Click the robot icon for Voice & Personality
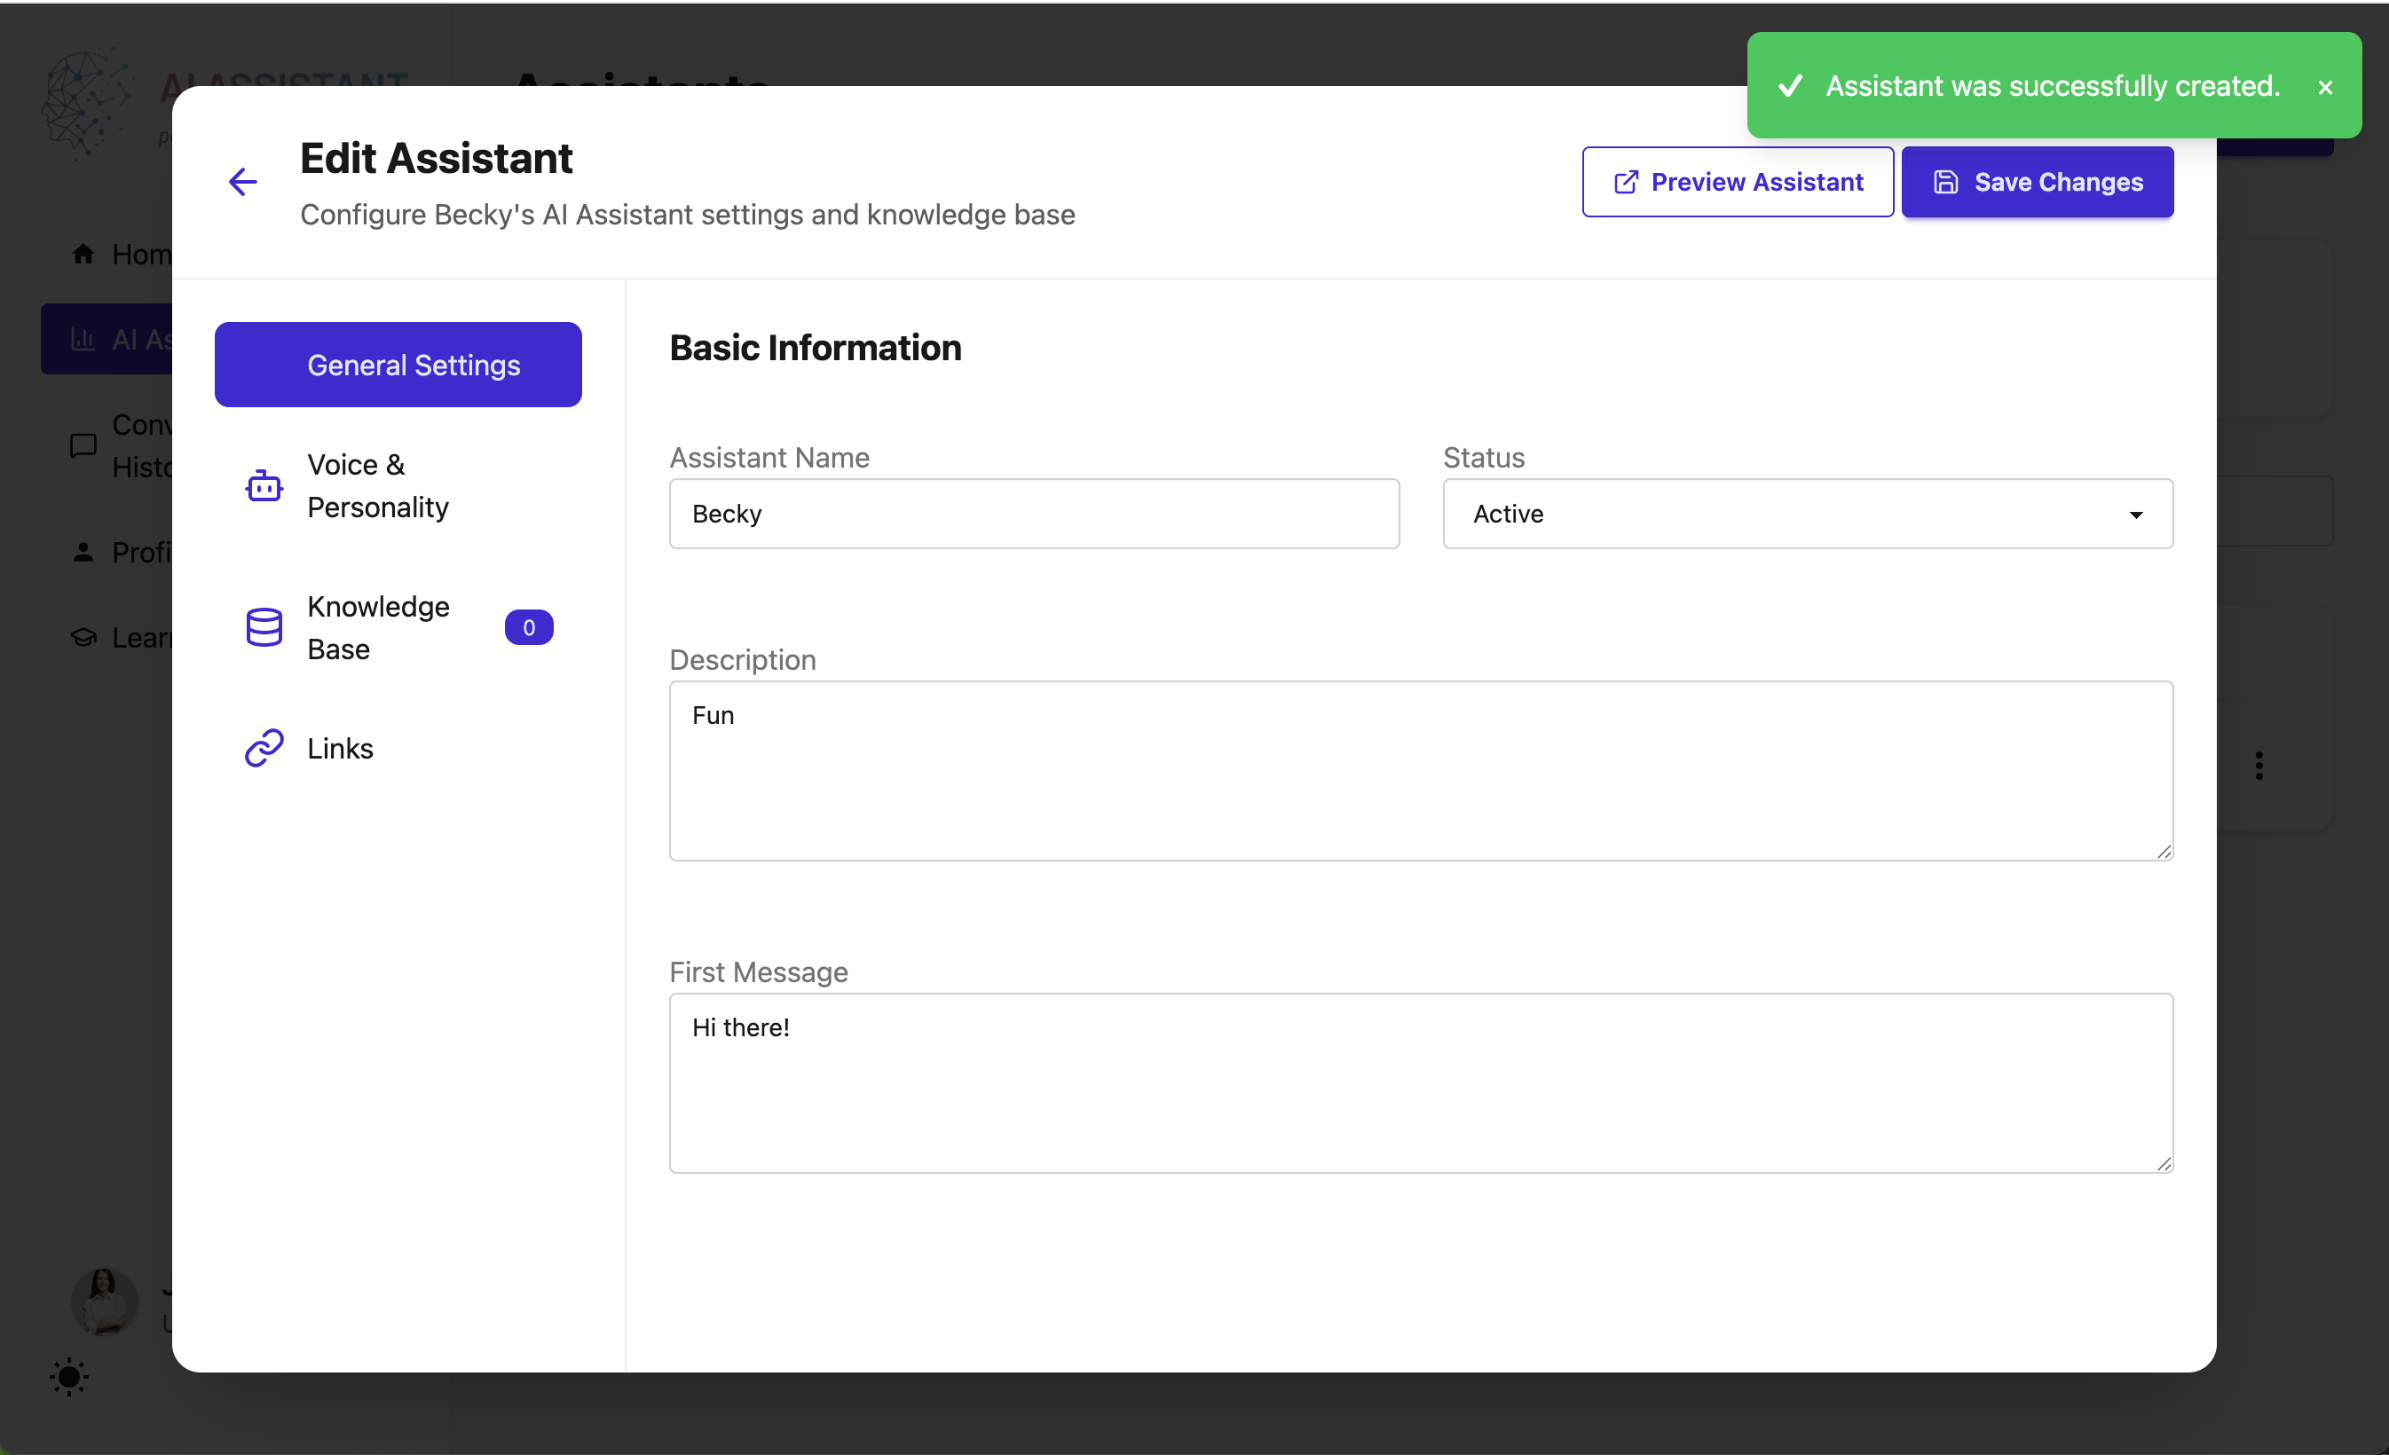 264,485
